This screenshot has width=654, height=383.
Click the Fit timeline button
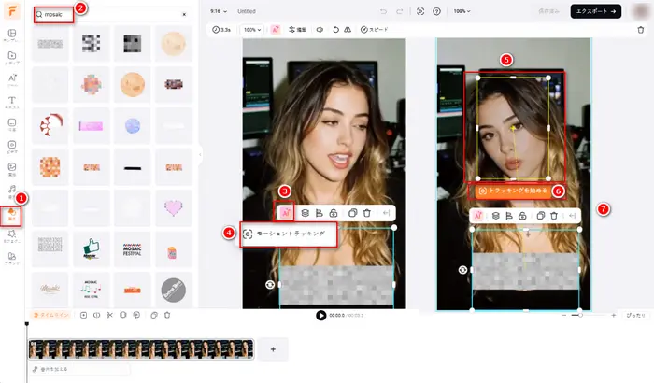click(x=635, y=316)
